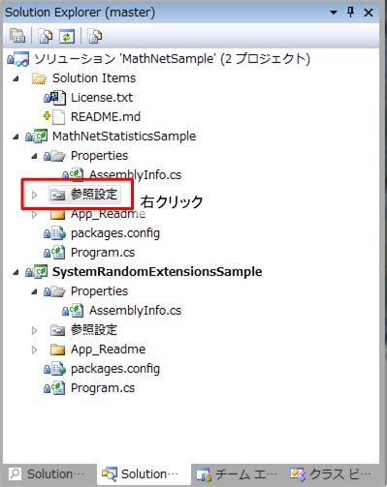The height and width of the screenshot is (487, 387).
Task: Select the SystemRandomExtensionsSample project
Action: point(157,272)
